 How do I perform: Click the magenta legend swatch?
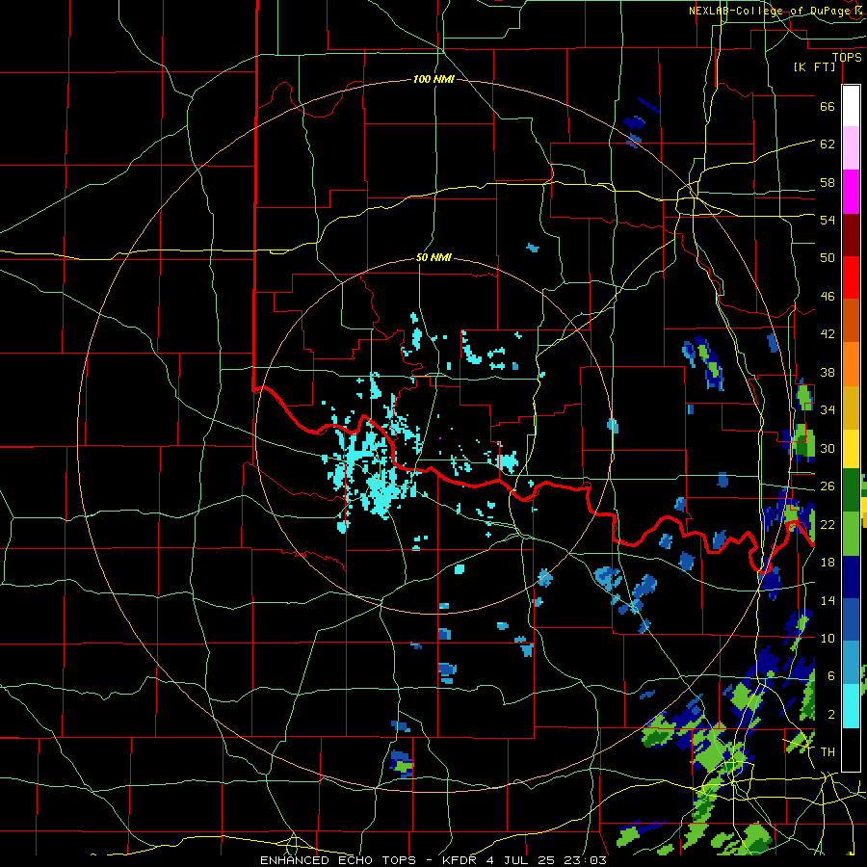pyautogui.click(x=851, y=192)
